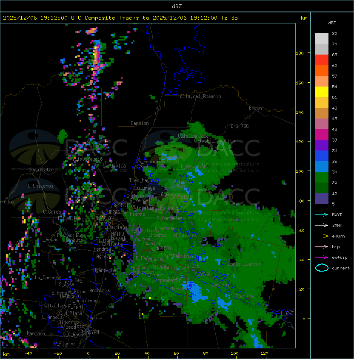Click the 'Clla.del_Rosario' label
Viewport: 354px width, 359px height.
pos(200,96)
